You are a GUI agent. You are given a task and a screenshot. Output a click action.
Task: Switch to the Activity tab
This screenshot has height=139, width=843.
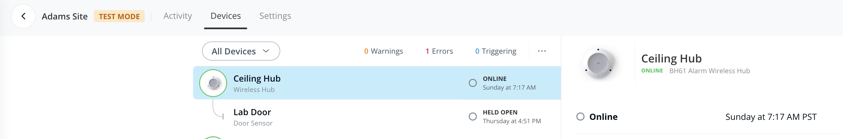178,16
